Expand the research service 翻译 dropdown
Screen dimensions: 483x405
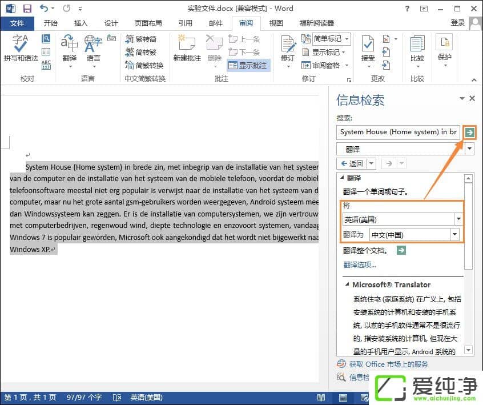[470, 149]
